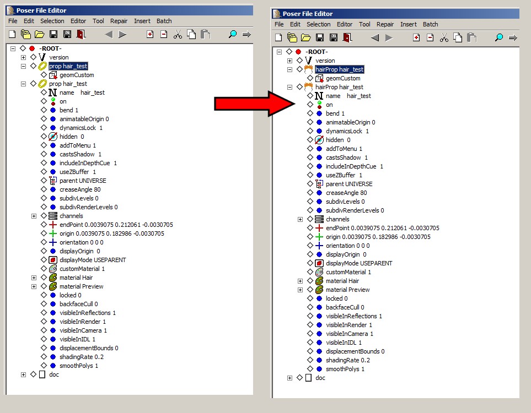The height and width of the screenshot is (413, 531).
Task: Click the Paste clipboard icon in left window
Action: coord(205,34)
